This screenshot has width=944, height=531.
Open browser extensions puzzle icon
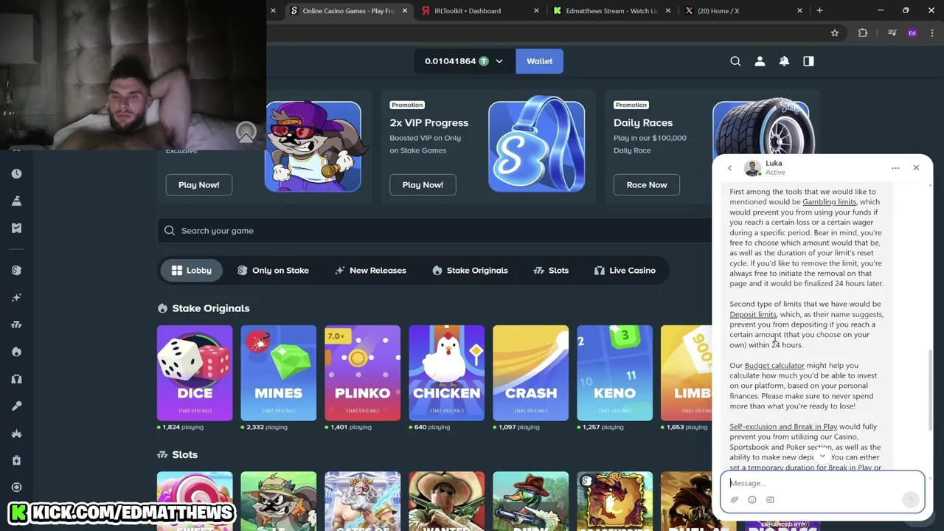pos(863,32)
